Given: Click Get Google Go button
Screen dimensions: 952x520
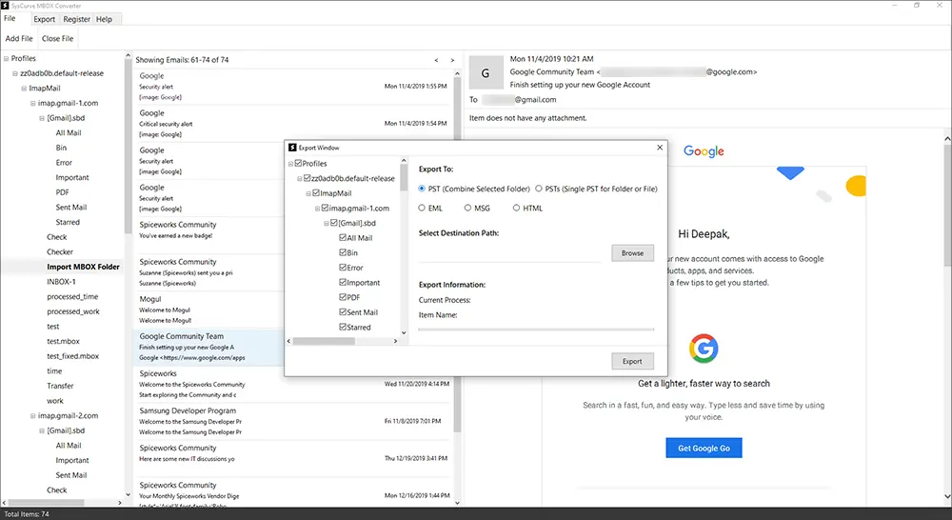Looking at the screenshot, I should tap(704, 448).
